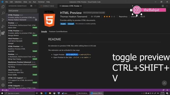
Task: Open editor more actions ellipsis
Action: tap(167, 6)
